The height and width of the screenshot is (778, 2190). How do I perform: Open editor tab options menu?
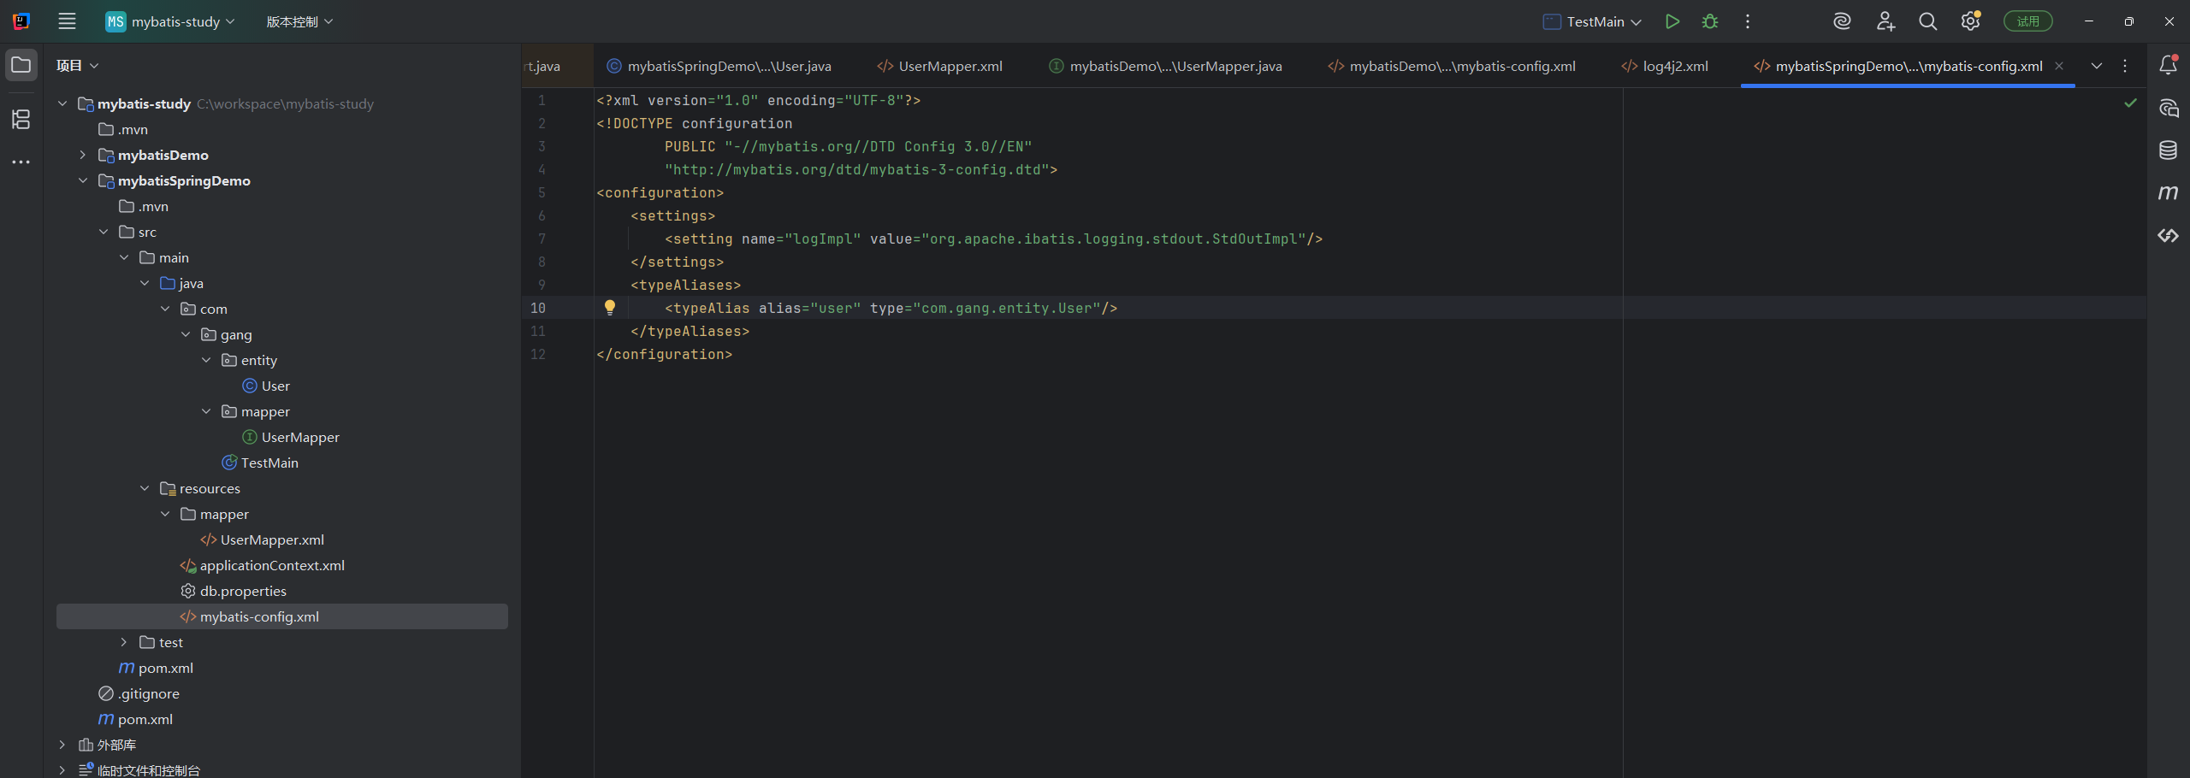pyautogui.click(x=2125, y=66)
